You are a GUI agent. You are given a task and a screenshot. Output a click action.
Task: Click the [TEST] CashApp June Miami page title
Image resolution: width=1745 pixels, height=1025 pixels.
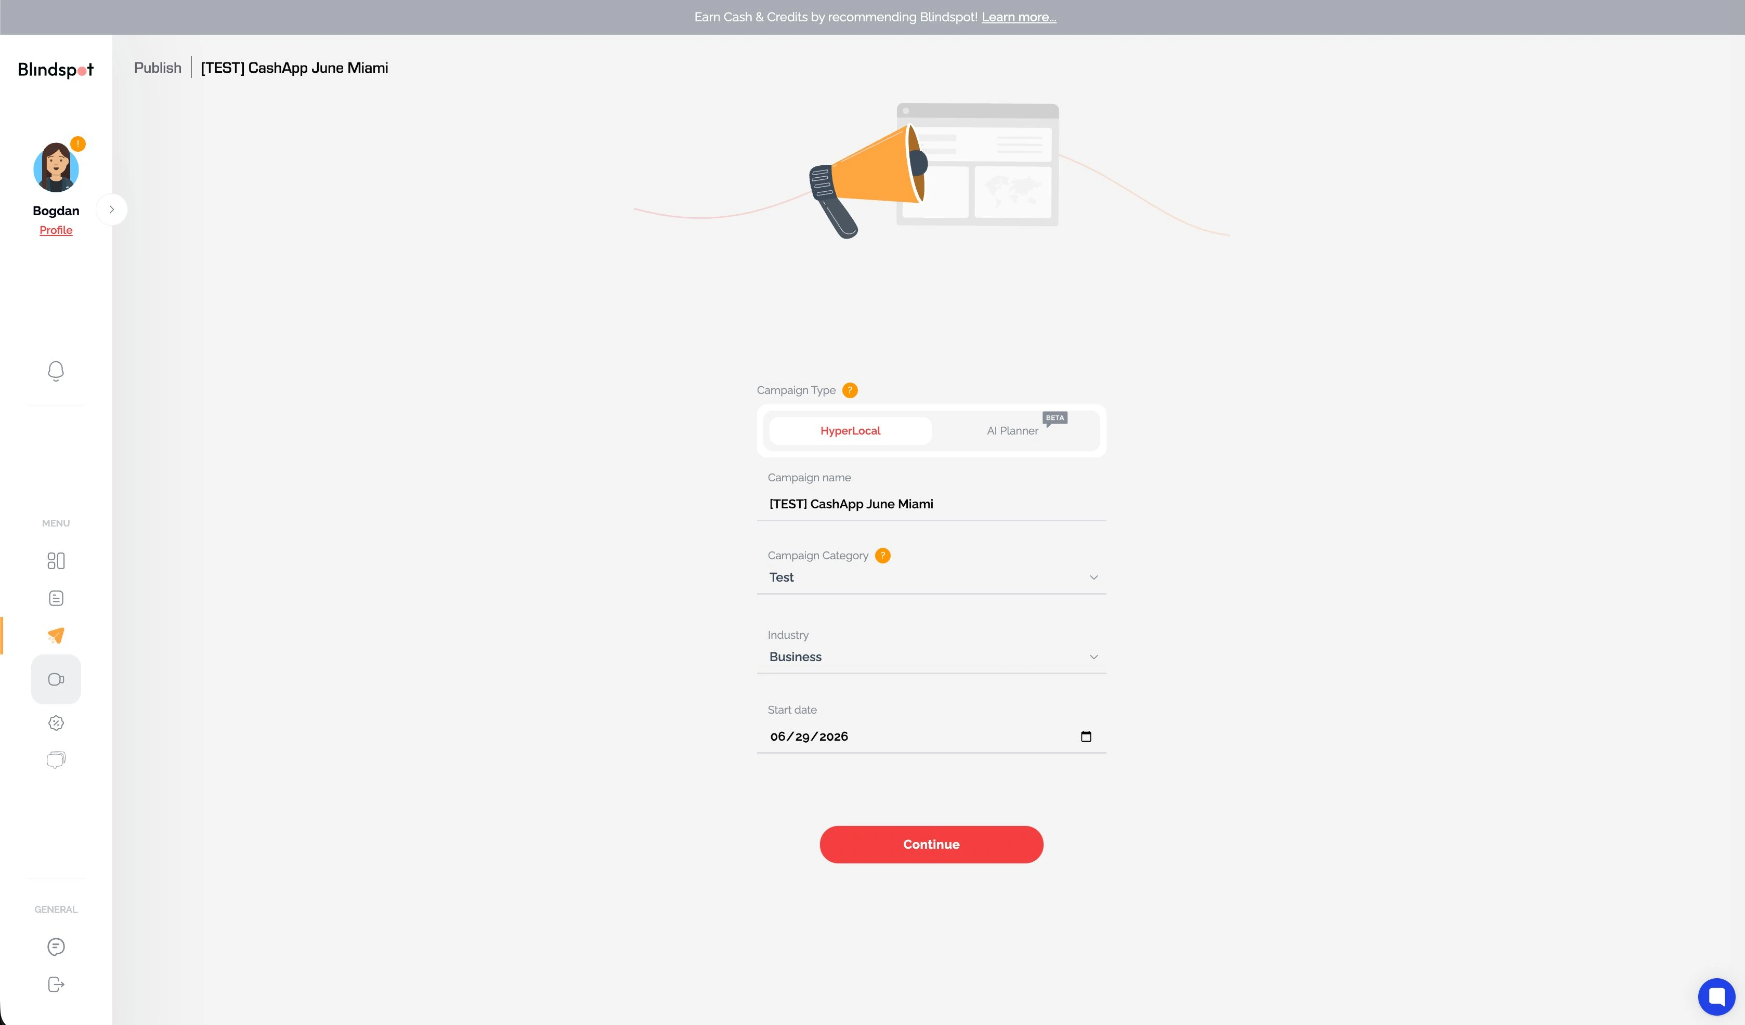[294, 68]
